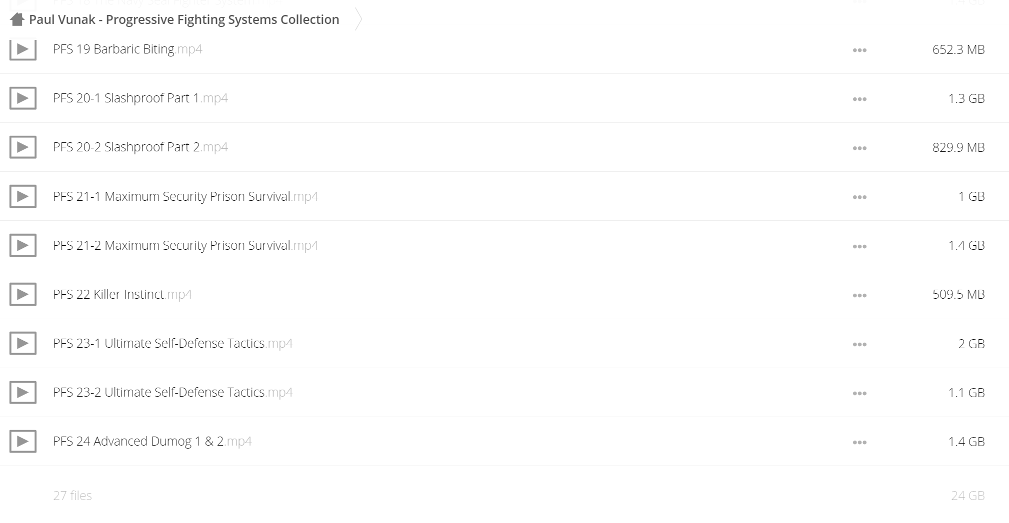Play PFS 19 Barbaric Biting video icon
Image resolution: width=1009 pixels, height=523 pixels.
point(23,49)
